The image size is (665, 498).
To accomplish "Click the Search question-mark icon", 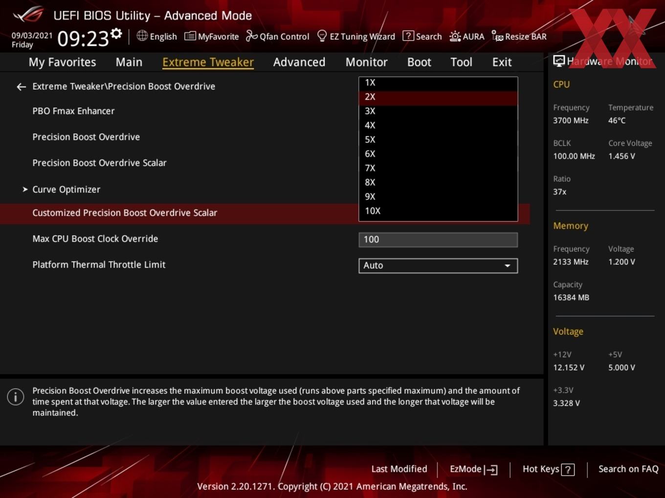I will [408, 36].
